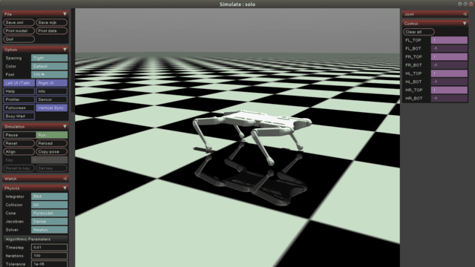Click the Align button
475x267 pixels.
pos(19,151)
